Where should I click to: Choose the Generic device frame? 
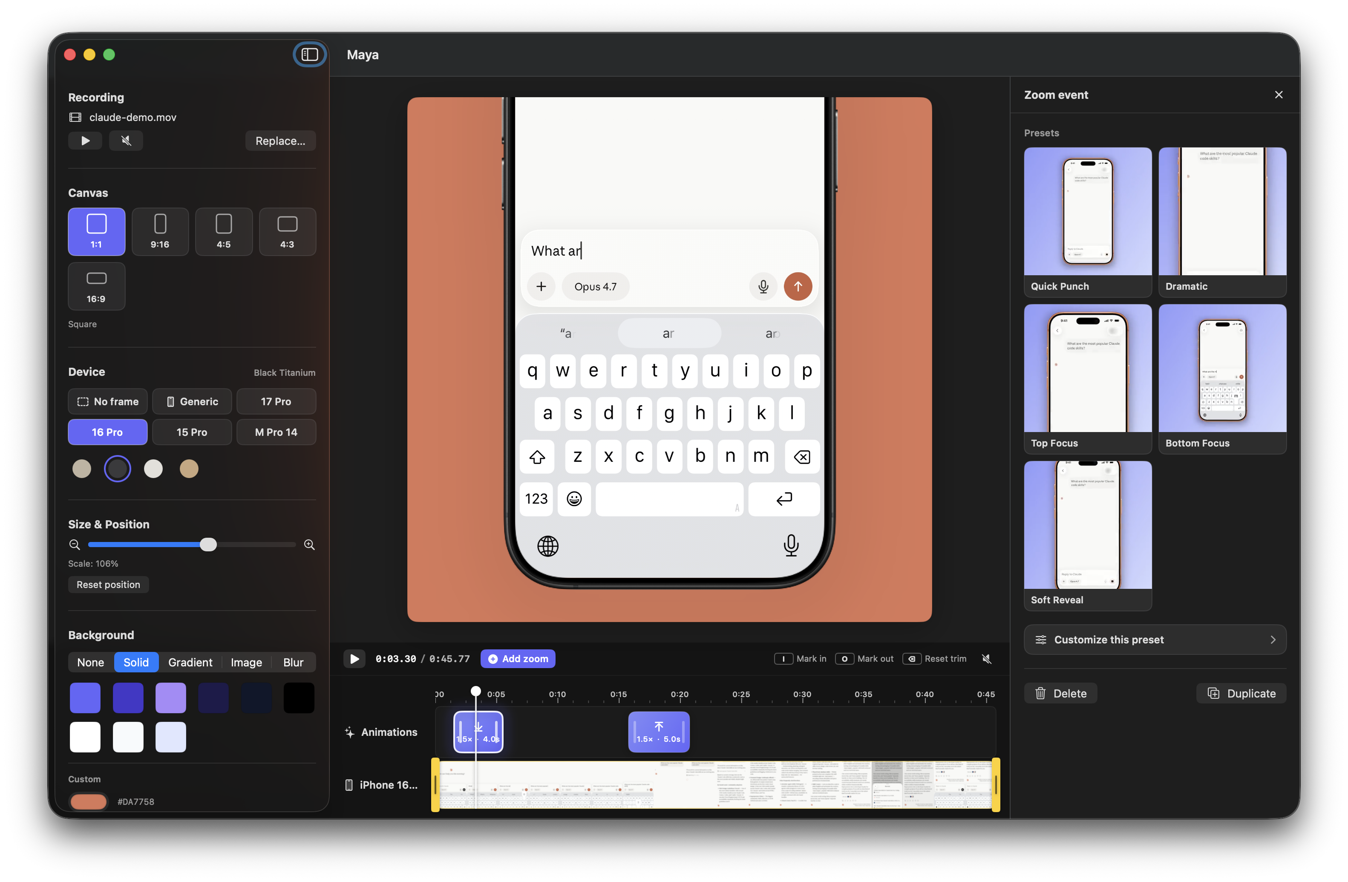(192, 401)
